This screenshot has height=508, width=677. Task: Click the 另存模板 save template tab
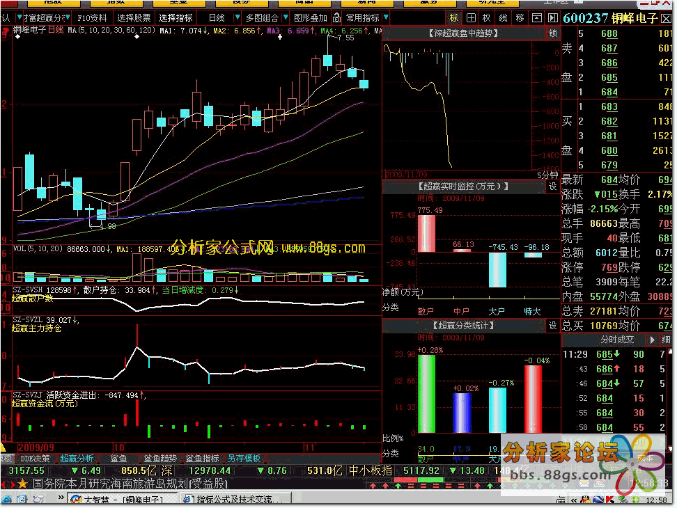point(244,459)
